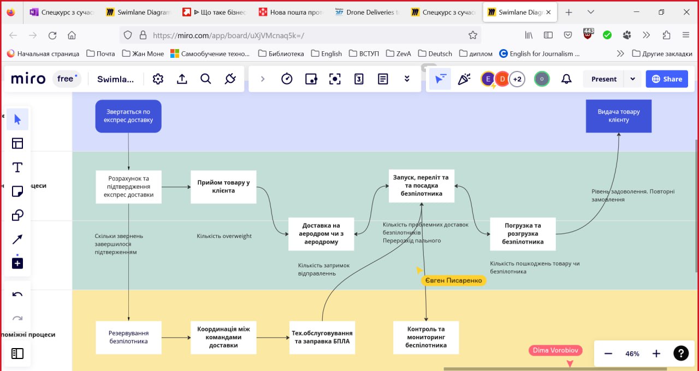Image resolution: width=699 pixels, height=371 pixels.
Task: Open the timer tool
Action: pyautogui.click(x=287, y=79)
